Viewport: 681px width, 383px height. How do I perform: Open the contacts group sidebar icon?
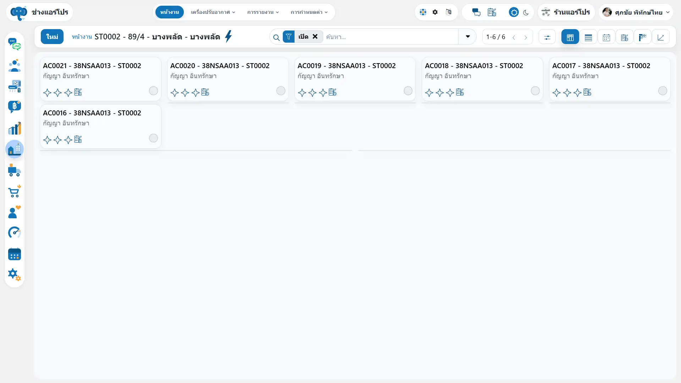tap(15, 65)
